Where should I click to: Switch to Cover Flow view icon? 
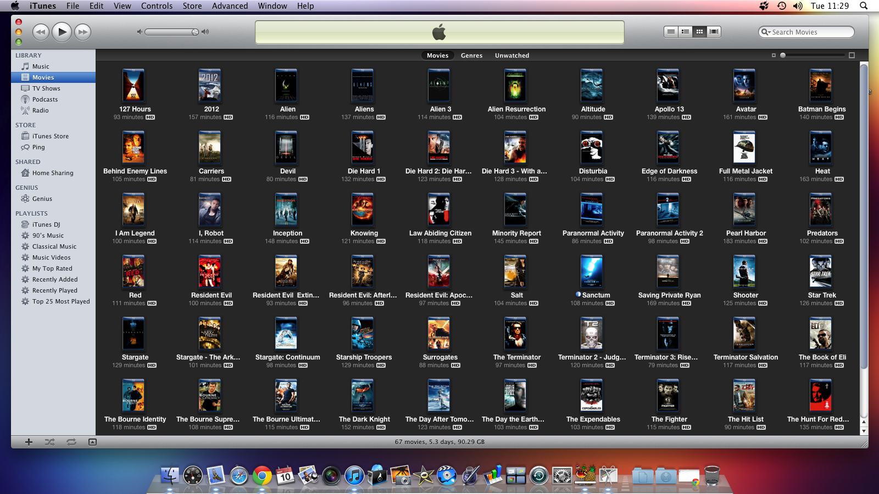coord(714,32)
